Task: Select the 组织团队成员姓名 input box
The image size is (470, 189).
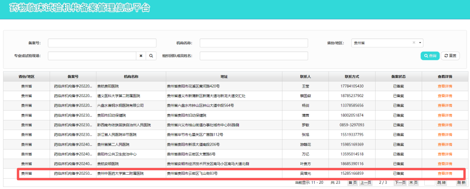Action: (x=254, y=56)
